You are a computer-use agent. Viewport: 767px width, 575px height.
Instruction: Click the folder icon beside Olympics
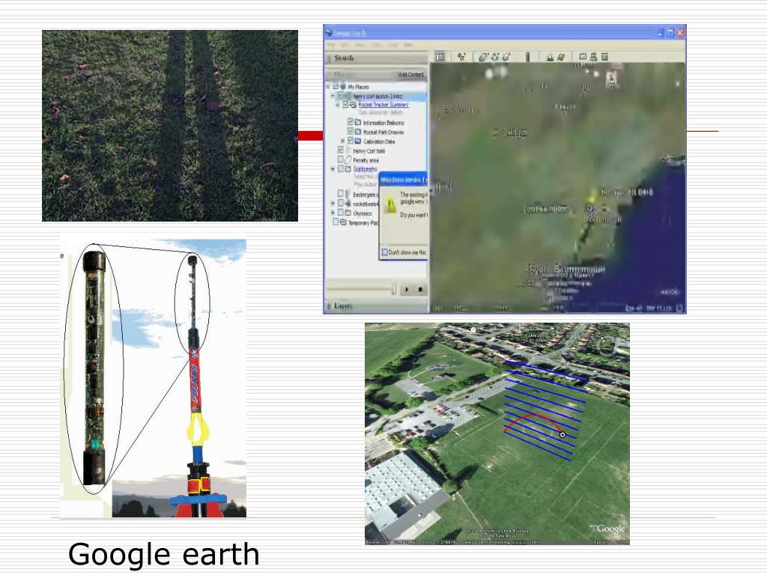(x=348, y=213)
